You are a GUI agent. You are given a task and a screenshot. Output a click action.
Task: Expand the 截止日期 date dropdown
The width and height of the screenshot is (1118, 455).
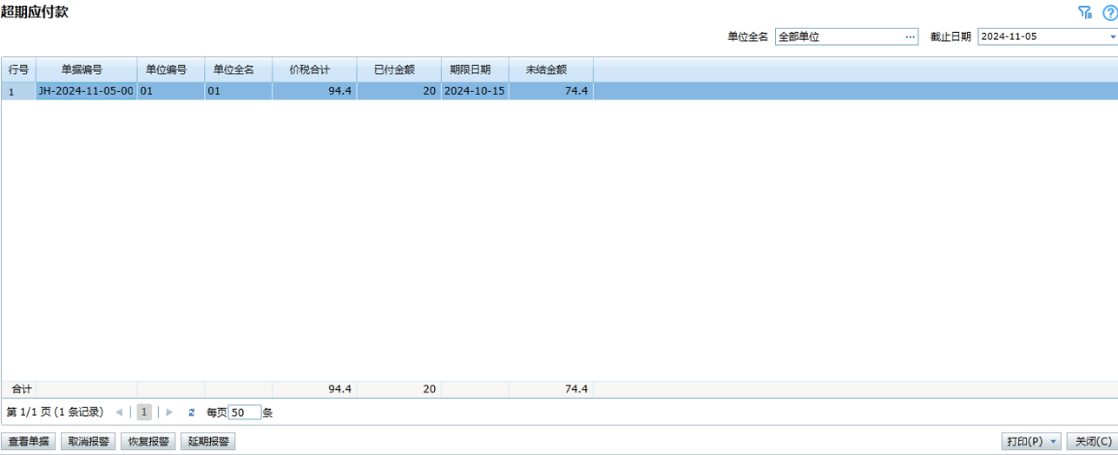coord(1112,37)
